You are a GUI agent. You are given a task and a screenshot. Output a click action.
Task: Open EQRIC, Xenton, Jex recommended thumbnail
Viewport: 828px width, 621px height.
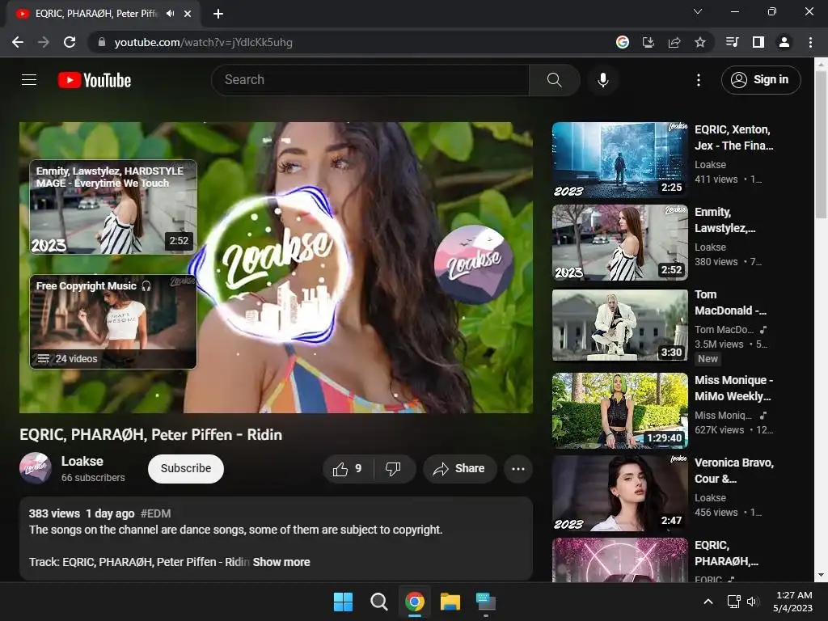click(620, 161)
